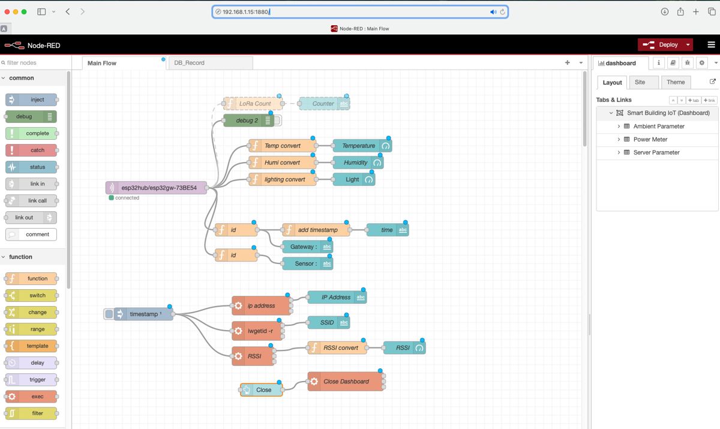
Task: Select the delay node in palette
Action: (31, 362)
